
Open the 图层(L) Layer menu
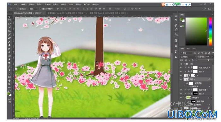39,4
